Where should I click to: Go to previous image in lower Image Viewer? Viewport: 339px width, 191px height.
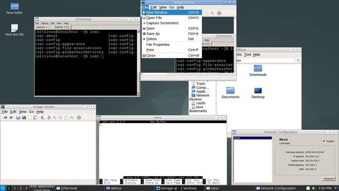(x=5, y=117)
